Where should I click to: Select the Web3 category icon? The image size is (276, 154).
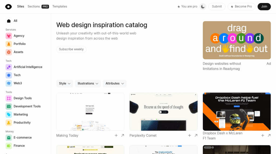tap(9, 83)
